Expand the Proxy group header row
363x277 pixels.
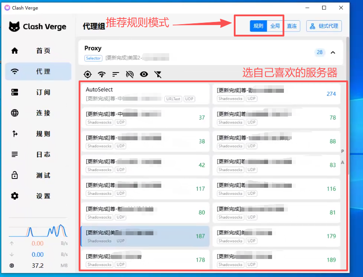(198, 52)
